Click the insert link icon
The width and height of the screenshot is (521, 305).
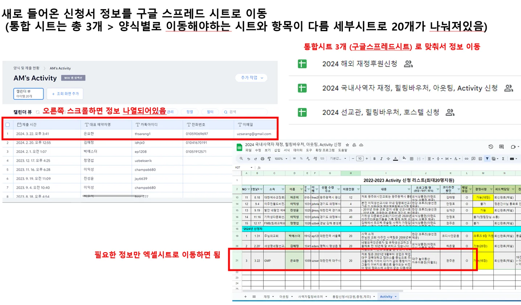point(466,159)
